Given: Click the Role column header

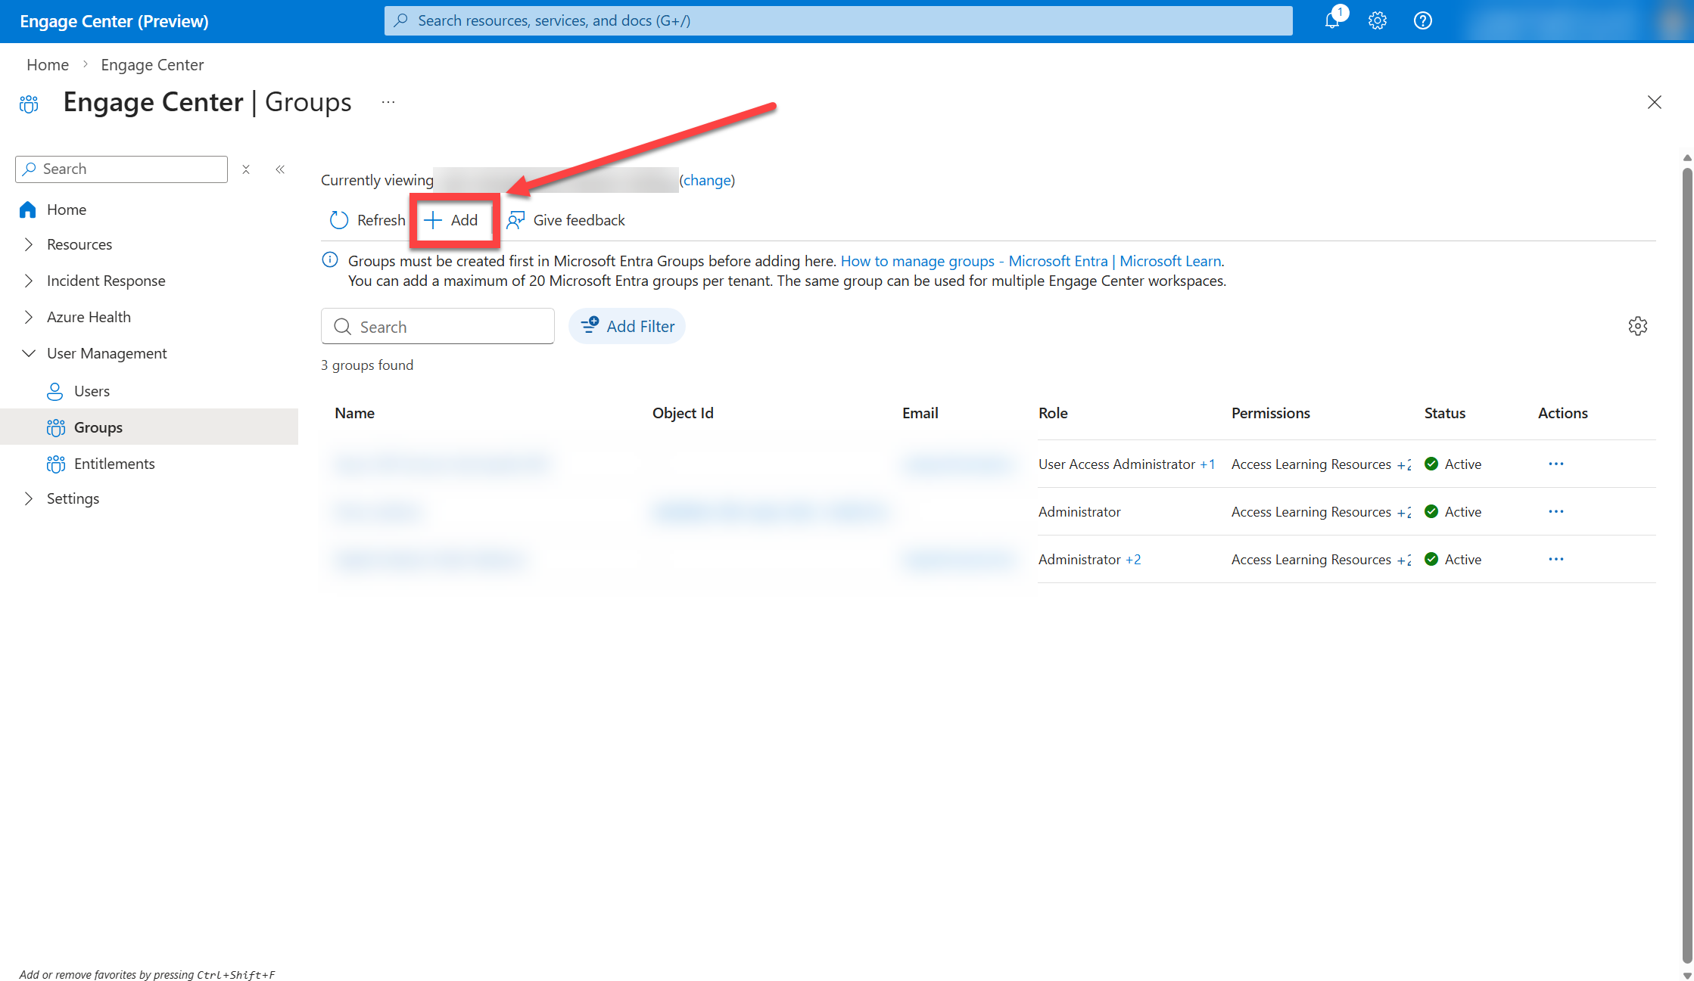Looking at the screenshot, I should (x=1053, y=413).
